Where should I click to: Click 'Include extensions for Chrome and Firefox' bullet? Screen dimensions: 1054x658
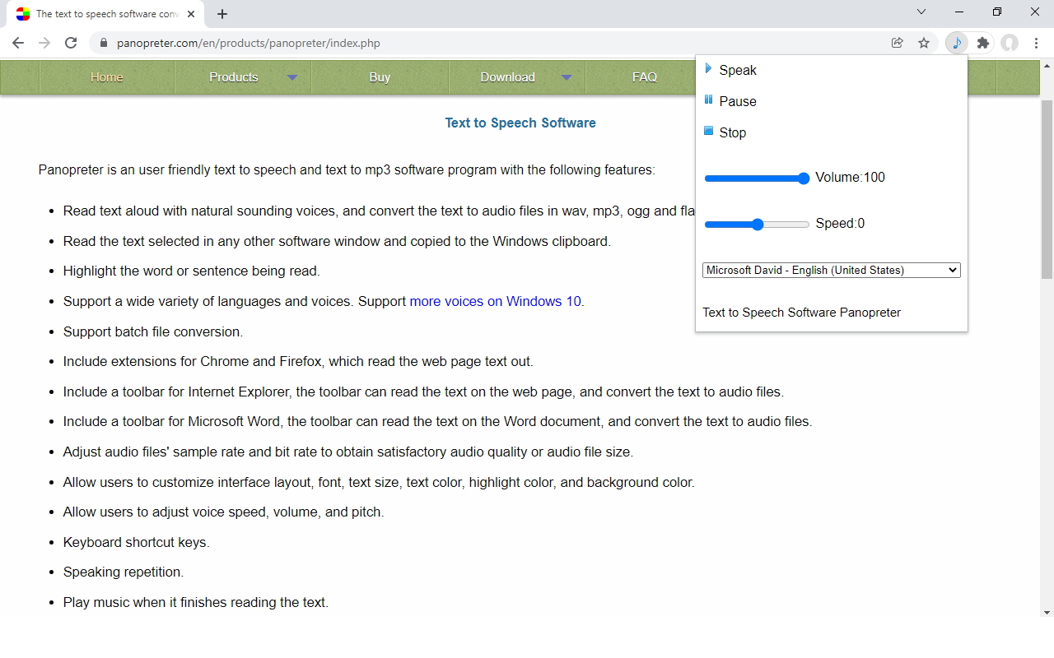(298, 361)
